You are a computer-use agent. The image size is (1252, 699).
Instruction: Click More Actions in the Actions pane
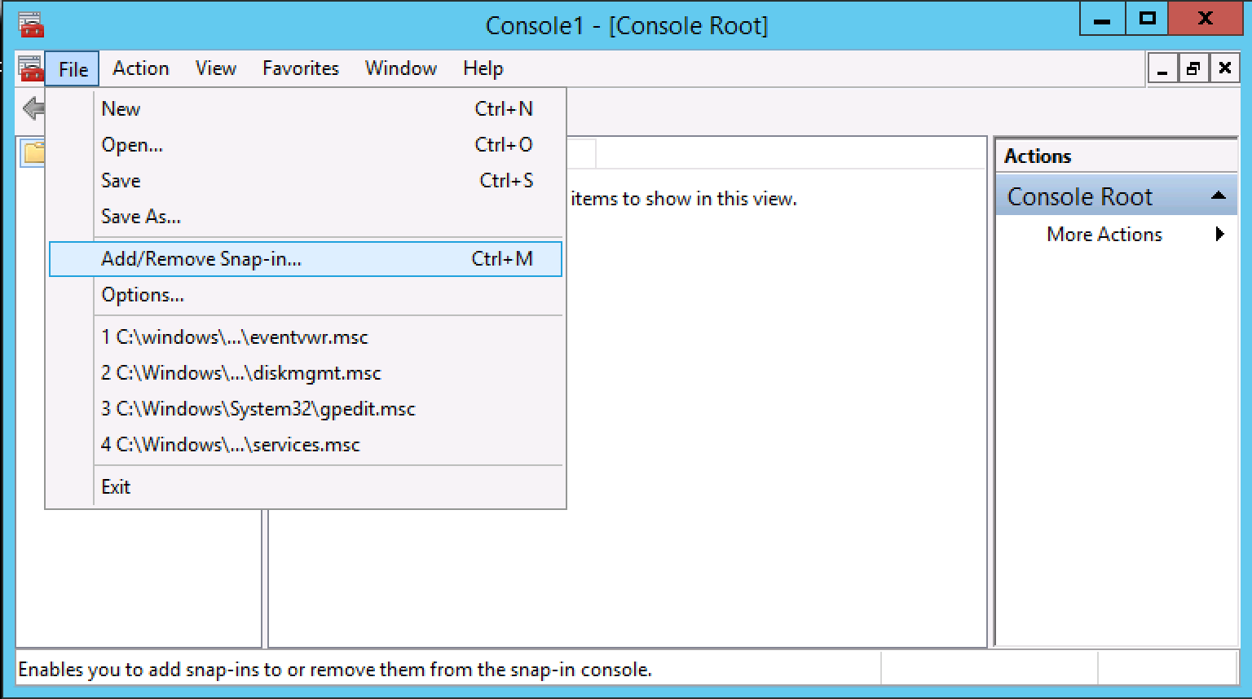pyautogui.click(x=1104, y=235)
